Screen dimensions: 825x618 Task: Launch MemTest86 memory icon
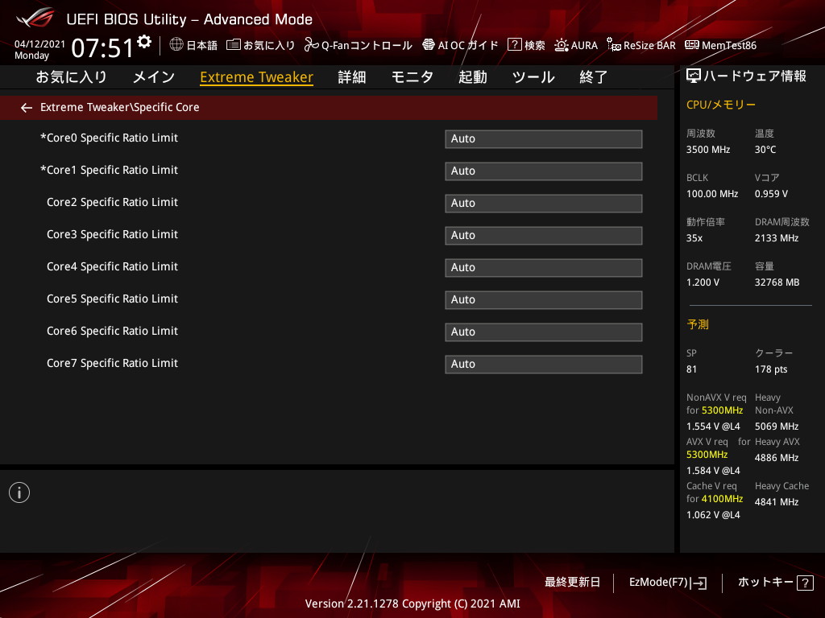click(692, 45)
